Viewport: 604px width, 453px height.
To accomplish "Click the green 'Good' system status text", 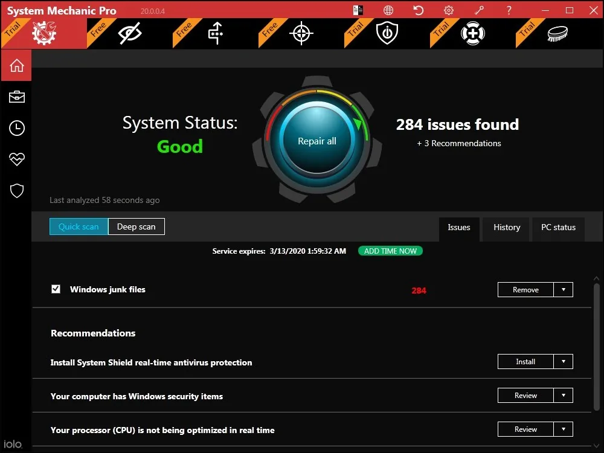I will coord(180,146).
